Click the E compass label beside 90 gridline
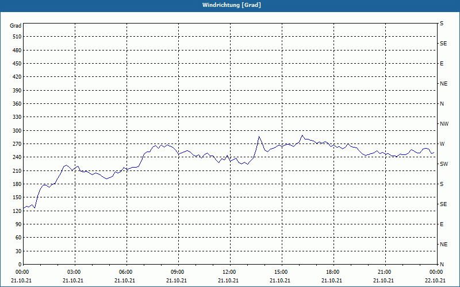This screenshot has height=287, width=460. tap(442, 224)
